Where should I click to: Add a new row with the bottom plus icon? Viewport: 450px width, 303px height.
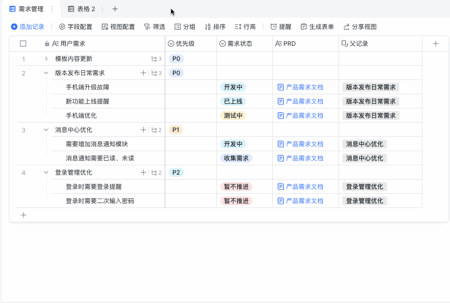coord(24,215)
